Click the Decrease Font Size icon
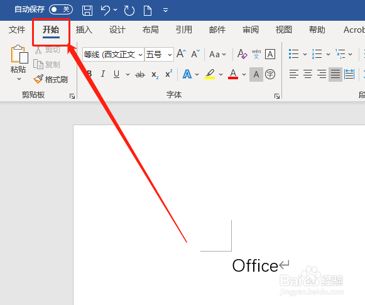The width and height of the screenshot is (365, 305). point(195,54)
